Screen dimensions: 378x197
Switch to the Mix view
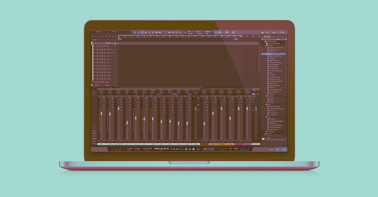pyautogui.click(x=277, y=150)
